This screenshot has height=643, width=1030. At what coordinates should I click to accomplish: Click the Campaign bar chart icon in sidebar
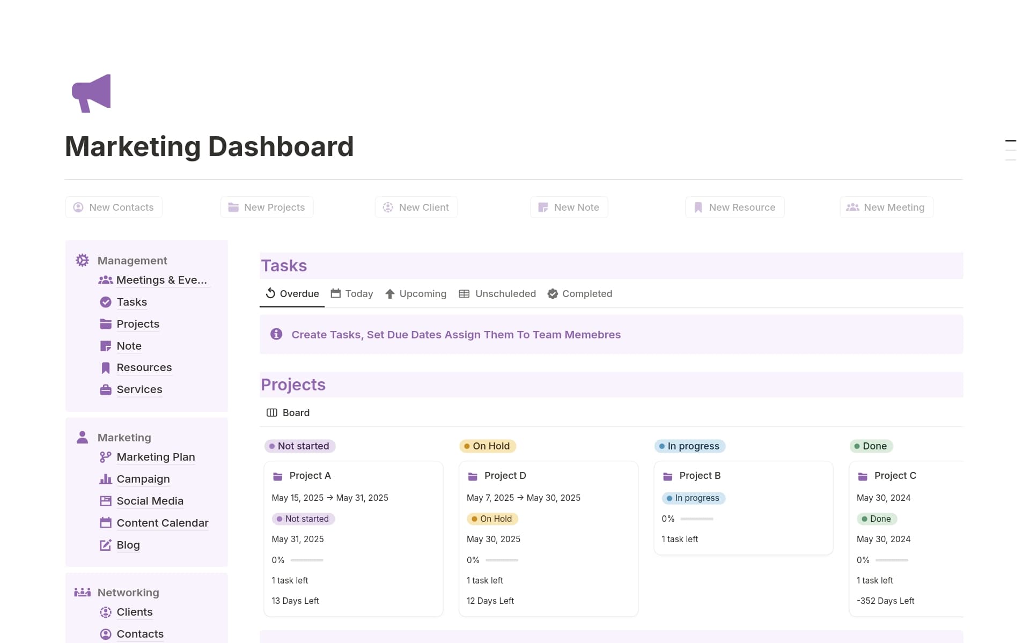click(x=105, y=479)
